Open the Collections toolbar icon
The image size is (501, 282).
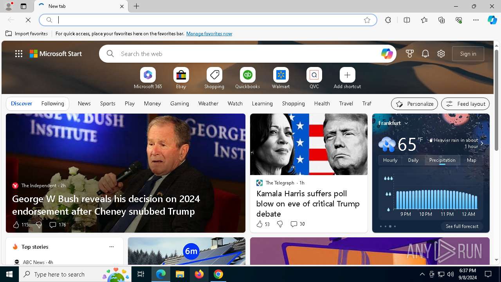[x=442, y=20]
